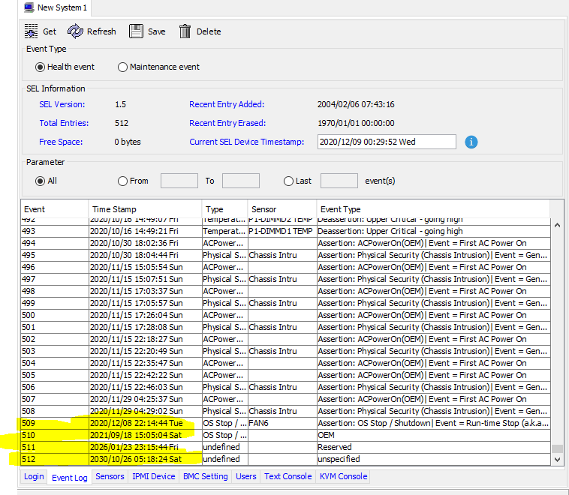Screen dimensions: 569x495
Task: Click the Get button label
Action: (50, 31)
